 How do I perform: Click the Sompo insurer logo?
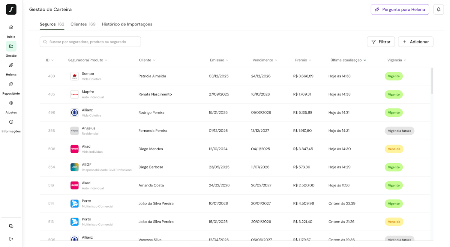coord(74,76)
